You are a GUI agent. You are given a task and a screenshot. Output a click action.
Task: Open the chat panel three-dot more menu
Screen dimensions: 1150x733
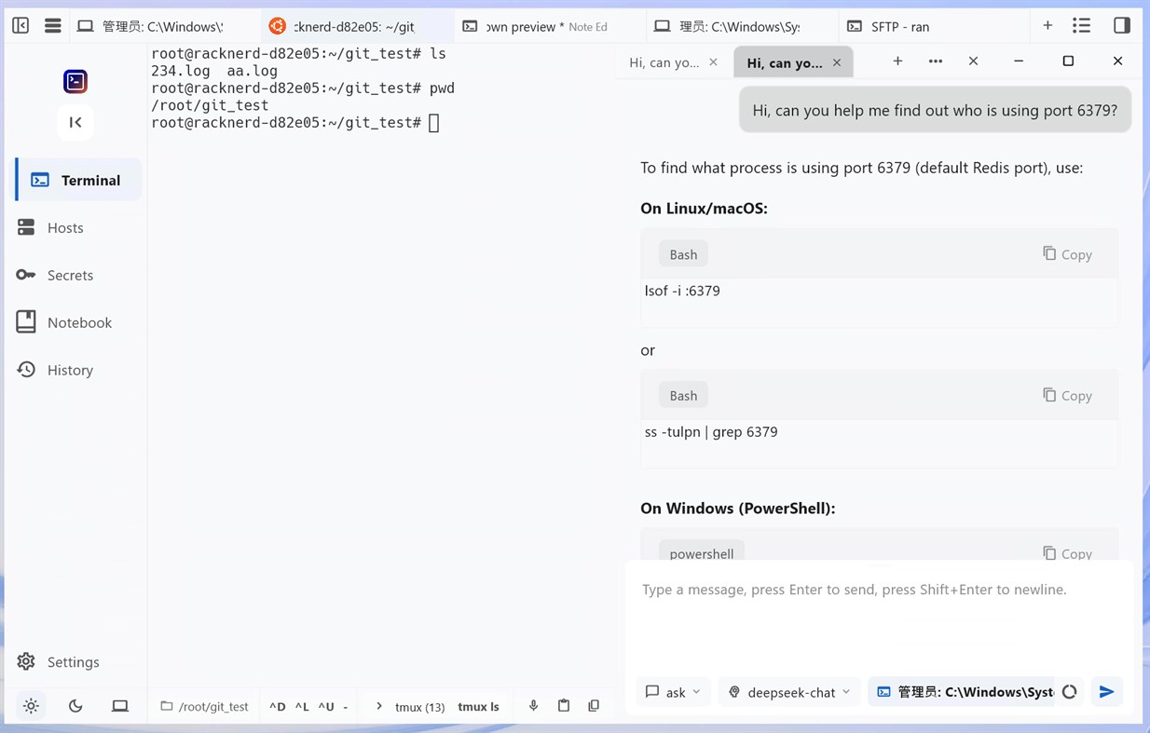936,61
